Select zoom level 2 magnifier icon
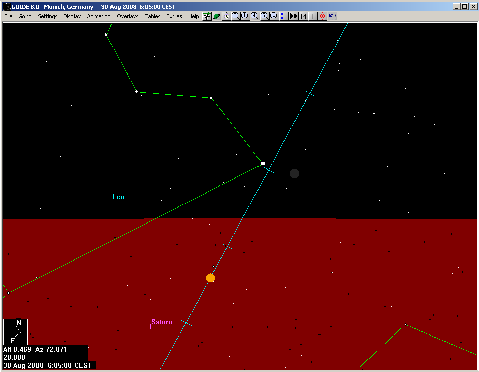Image resolution: width=479 pixels, height=372 pixels. point(236,16)
